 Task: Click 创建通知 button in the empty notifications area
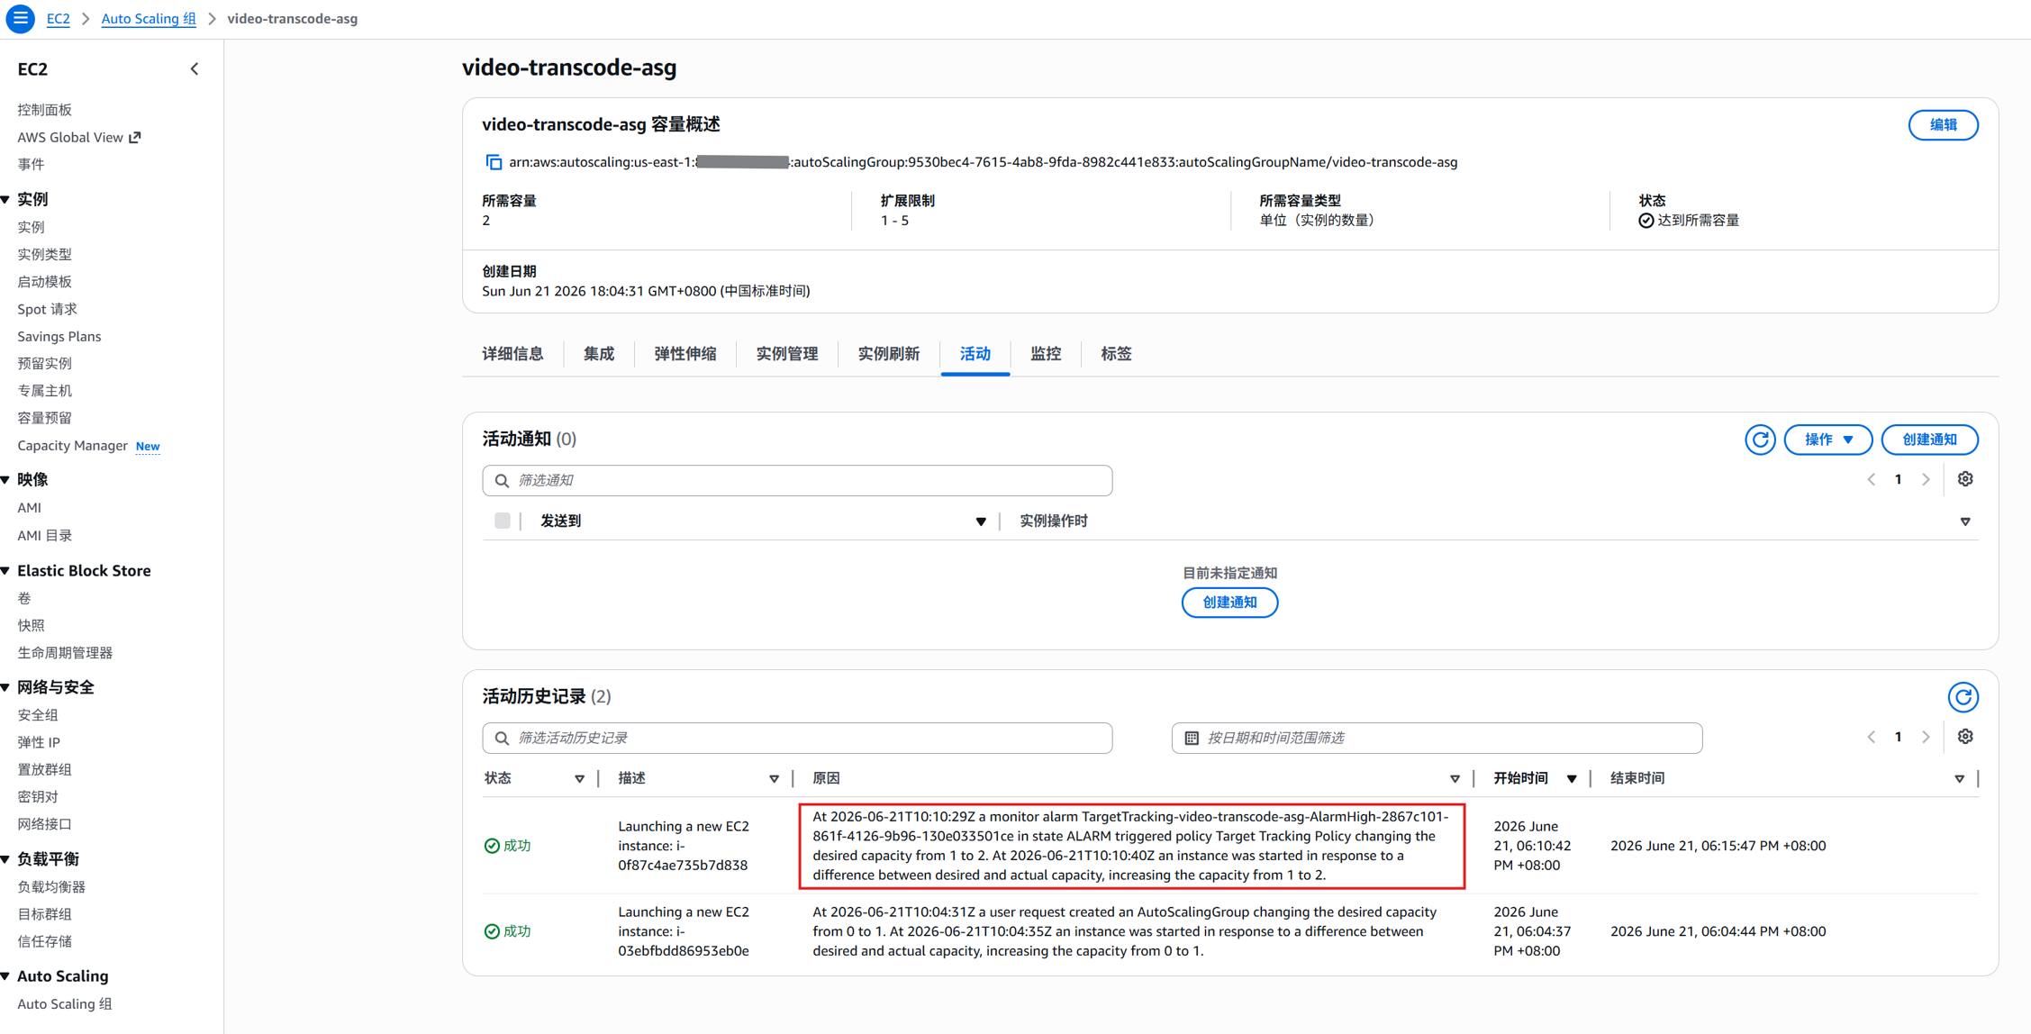[1229, 603]
